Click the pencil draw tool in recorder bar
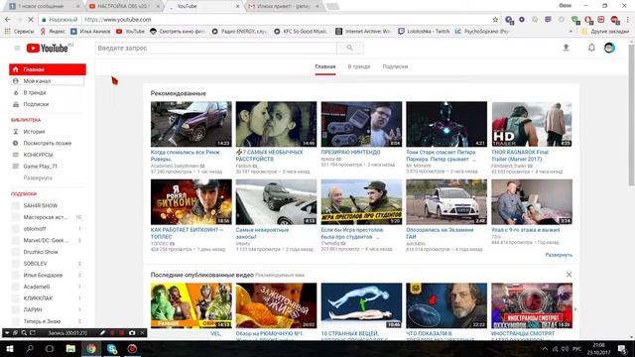The width and height of the screenshot is (635, 357). (x=102, y=333)
